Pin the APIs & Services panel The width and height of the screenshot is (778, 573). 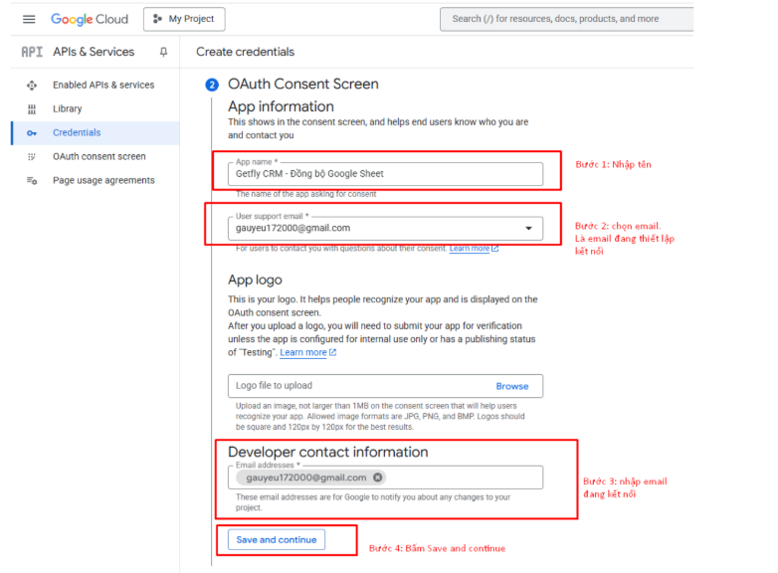pyautogui.click(x=163, y=52)
